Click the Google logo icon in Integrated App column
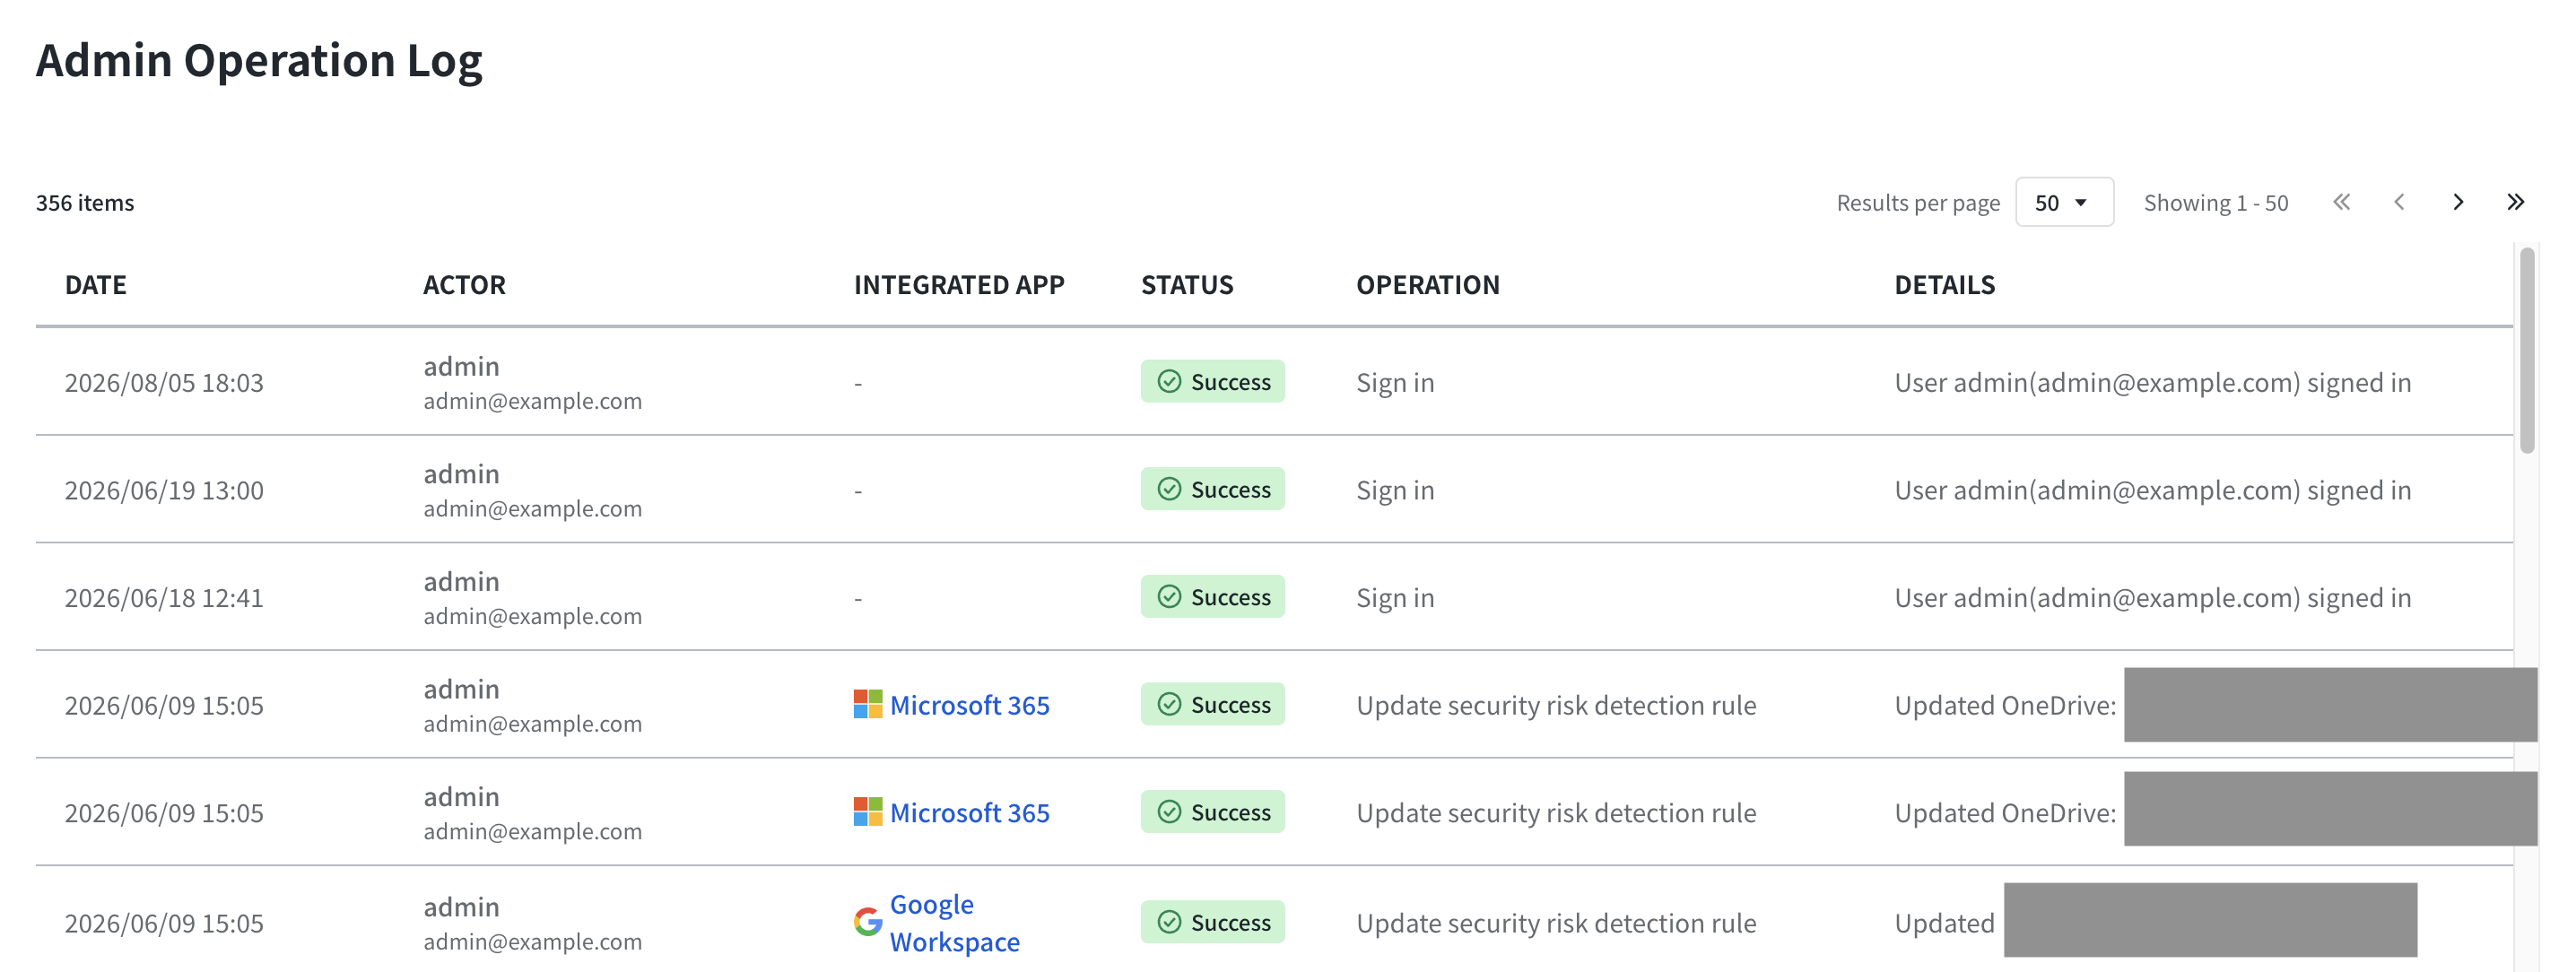 pyautogui.click(x=867, y=922)
